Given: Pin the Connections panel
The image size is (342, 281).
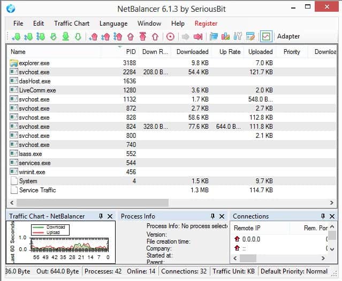Looking at the screenshot, I should [323, 216].
